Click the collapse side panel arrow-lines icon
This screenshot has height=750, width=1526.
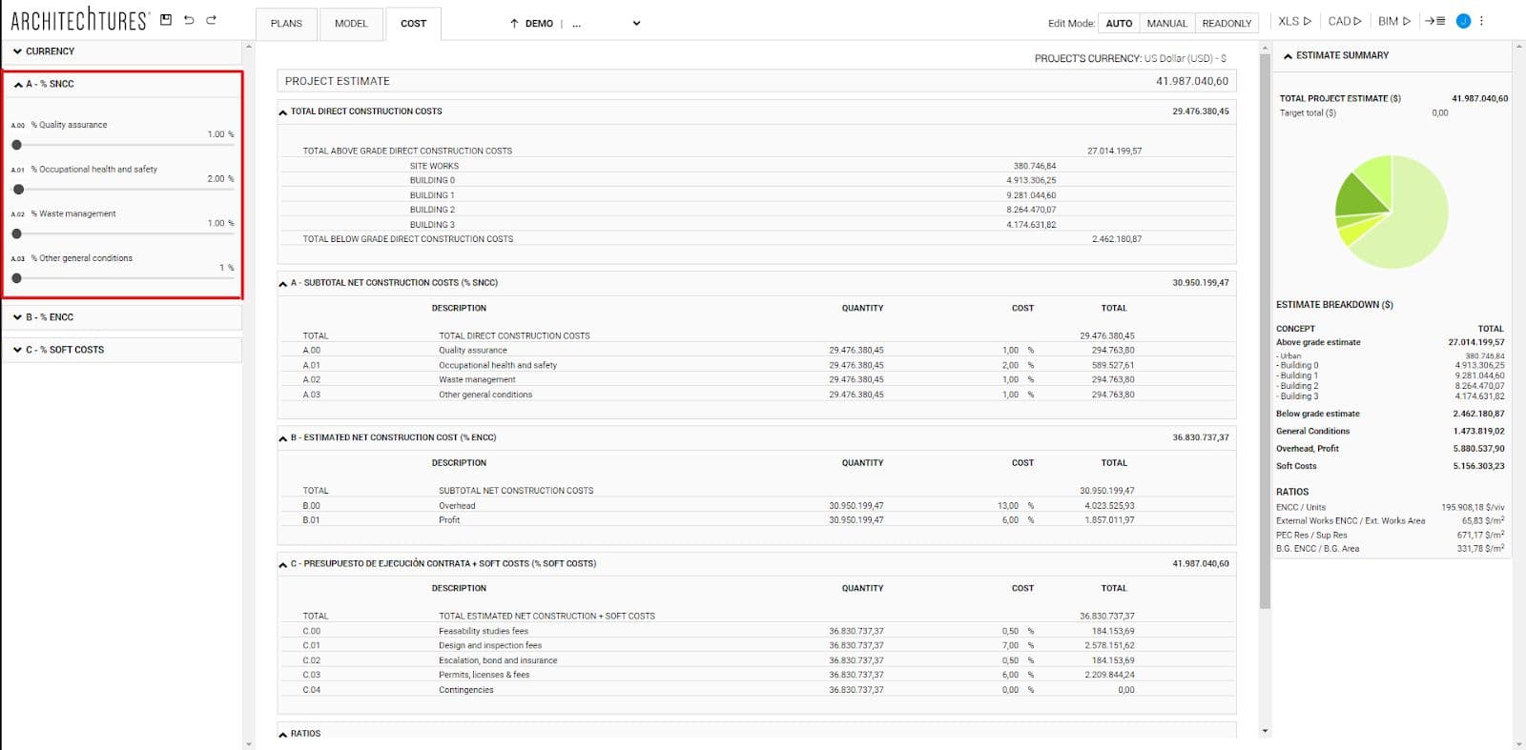(x=1435, y=21)
